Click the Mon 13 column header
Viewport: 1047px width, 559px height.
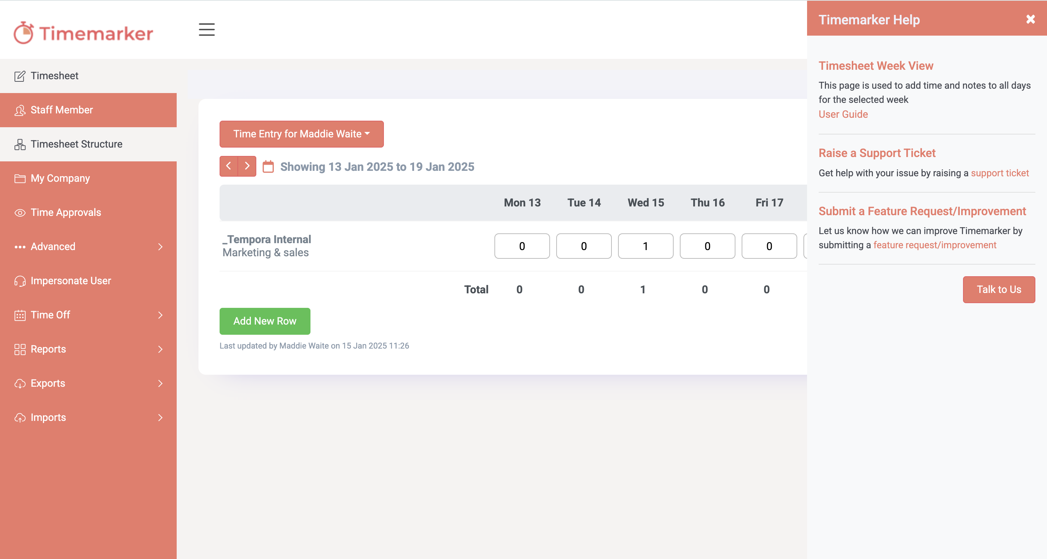click(522, 203)
